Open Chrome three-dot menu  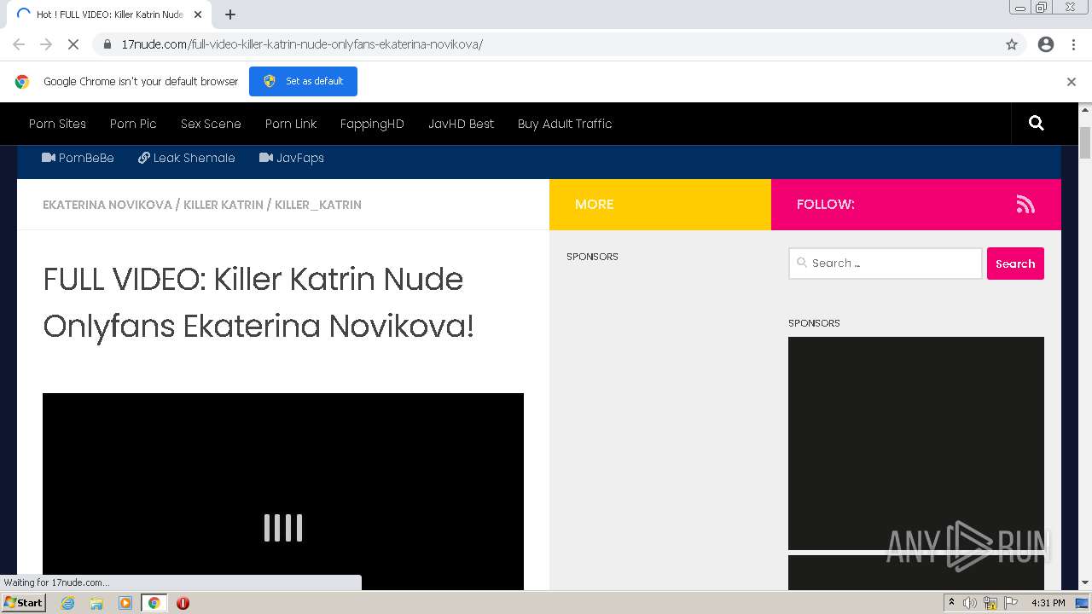coord(1073,44)
